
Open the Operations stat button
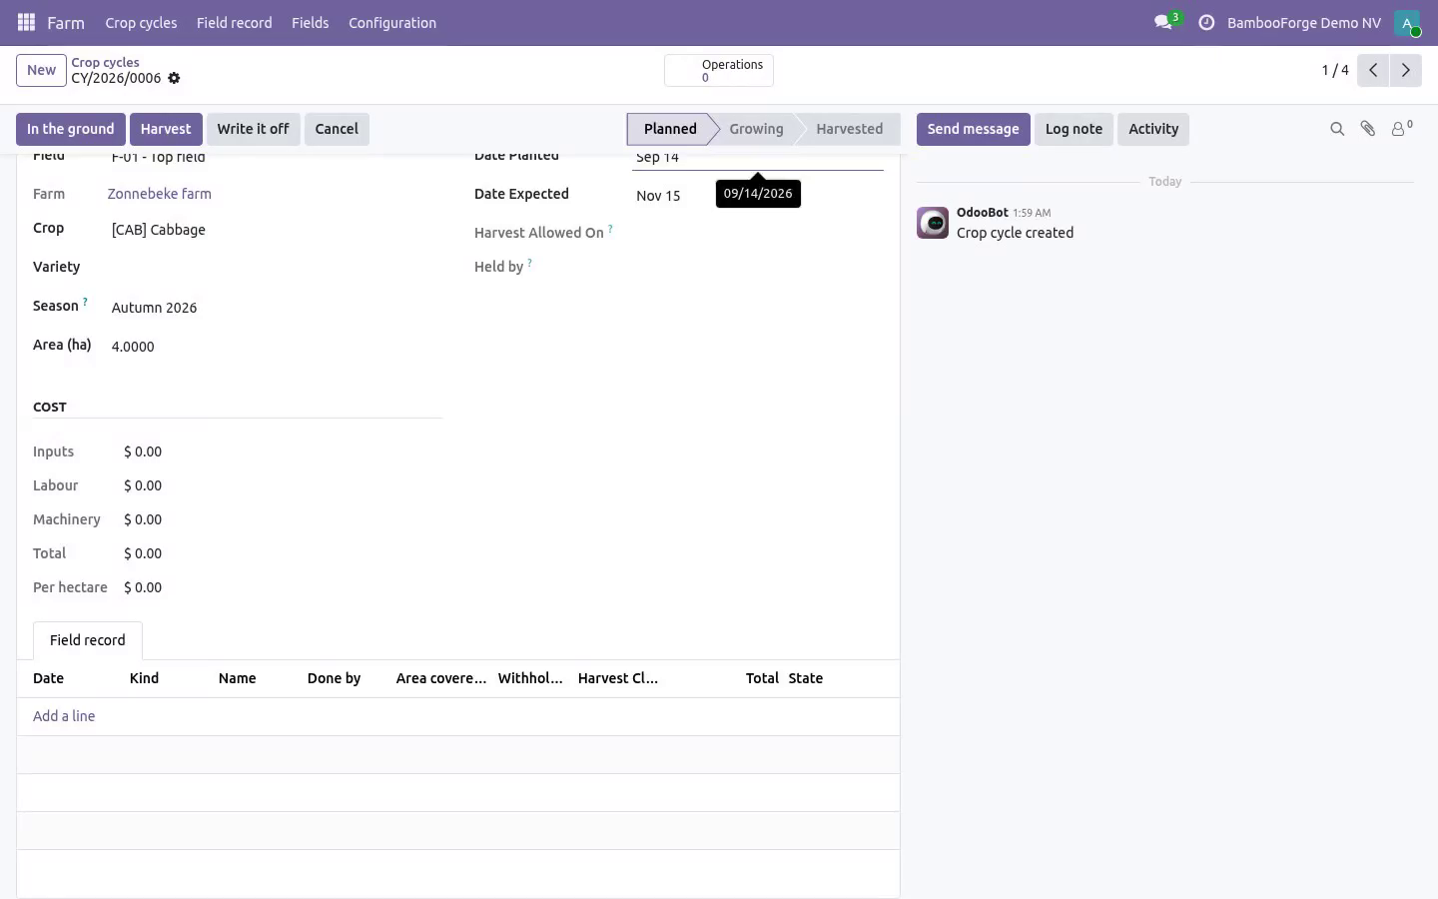(x=719, y=70)
